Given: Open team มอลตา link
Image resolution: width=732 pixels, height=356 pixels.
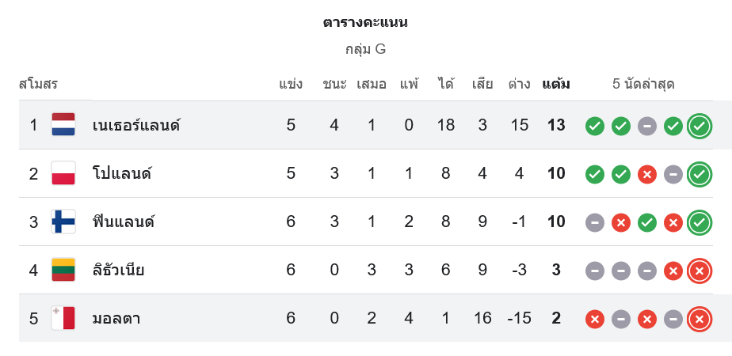Looking at the screenshot, I should tap(116, 318).
